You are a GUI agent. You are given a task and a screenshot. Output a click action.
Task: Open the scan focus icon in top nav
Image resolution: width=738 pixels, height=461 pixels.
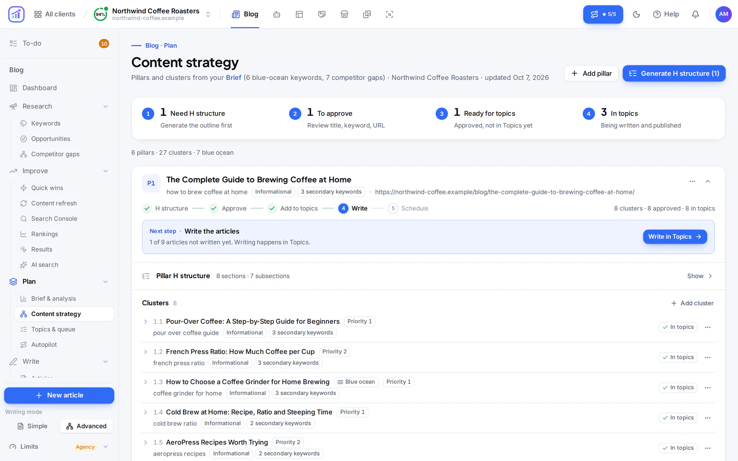point(389,14)
